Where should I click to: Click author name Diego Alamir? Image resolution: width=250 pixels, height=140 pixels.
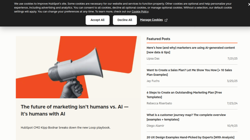click(x=156, y=126)
